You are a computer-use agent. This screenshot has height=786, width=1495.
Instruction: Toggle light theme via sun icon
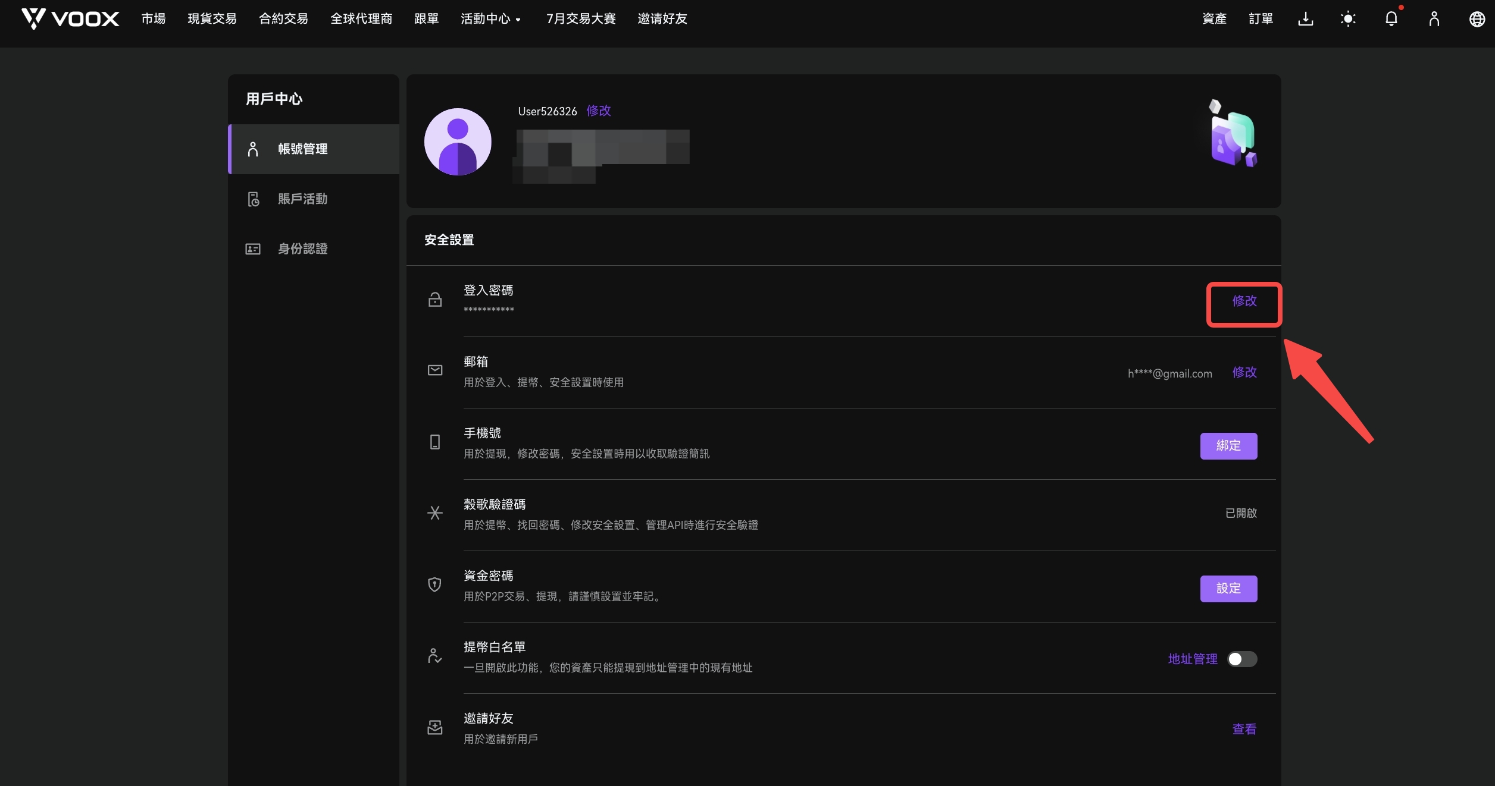1348,19
